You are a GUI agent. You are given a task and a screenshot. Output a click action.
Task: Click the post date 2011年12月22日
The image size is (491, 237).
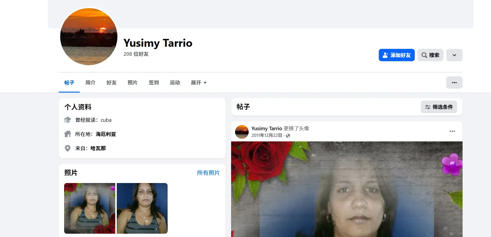[x=267, y=135]
